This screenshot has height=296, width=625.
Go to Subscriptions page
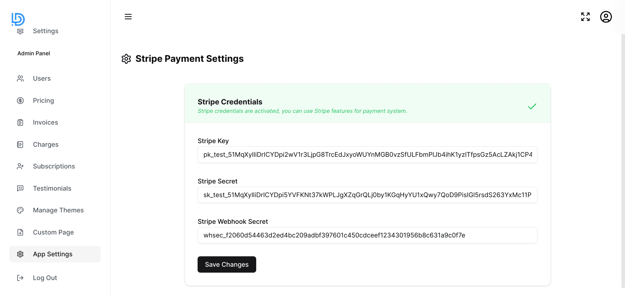click(54, 167)
